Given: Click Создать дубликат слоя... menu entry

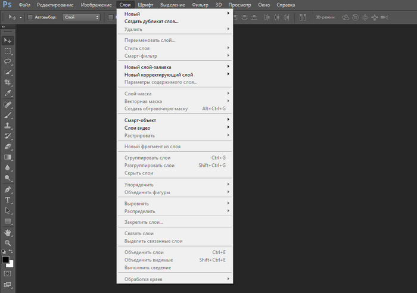Looking at the screenshot, I should 151,21.
